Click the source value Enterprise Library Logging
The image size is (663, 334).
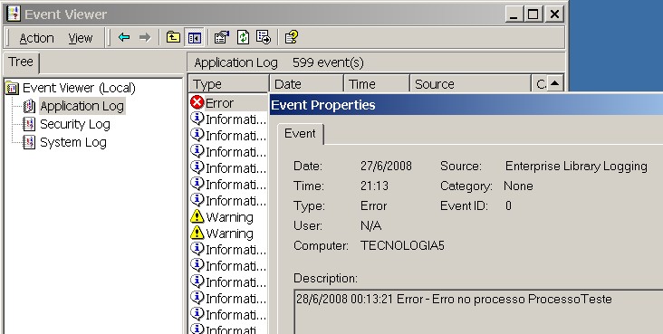pos(576,167)
